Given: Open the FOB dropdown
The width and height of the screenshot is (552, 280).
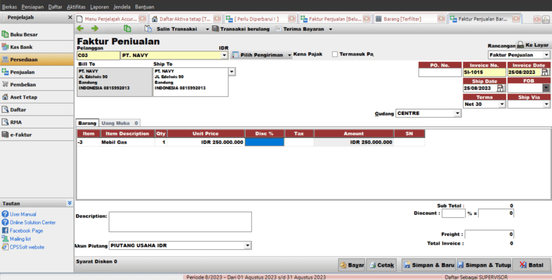Looking at the screenshot, I should [x=546, y=88].
